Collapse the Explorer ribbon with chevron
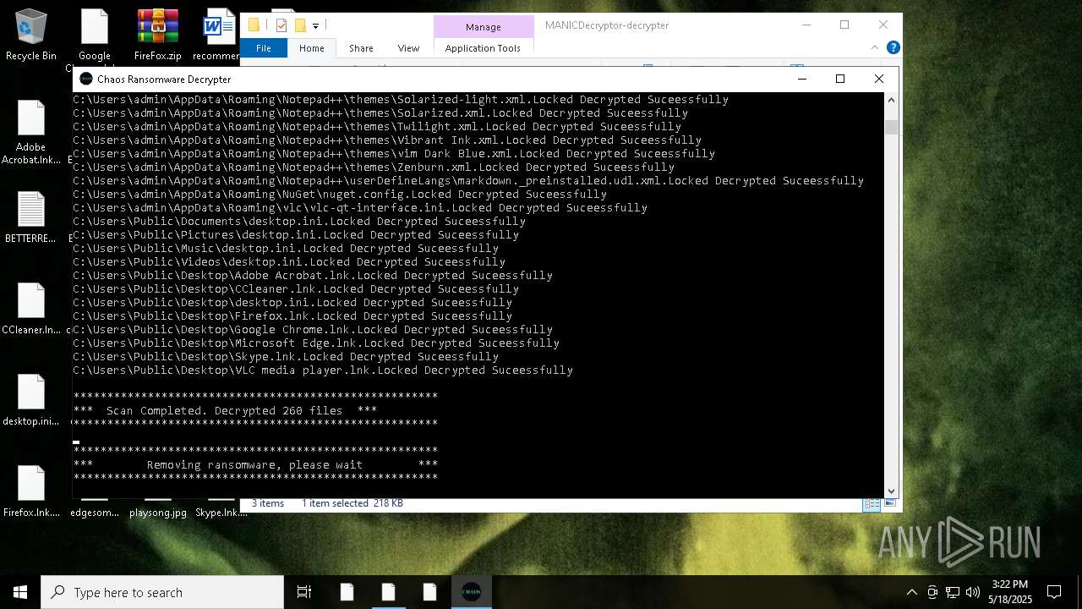This screenshot has height=609, width=1082. point(876,47)
